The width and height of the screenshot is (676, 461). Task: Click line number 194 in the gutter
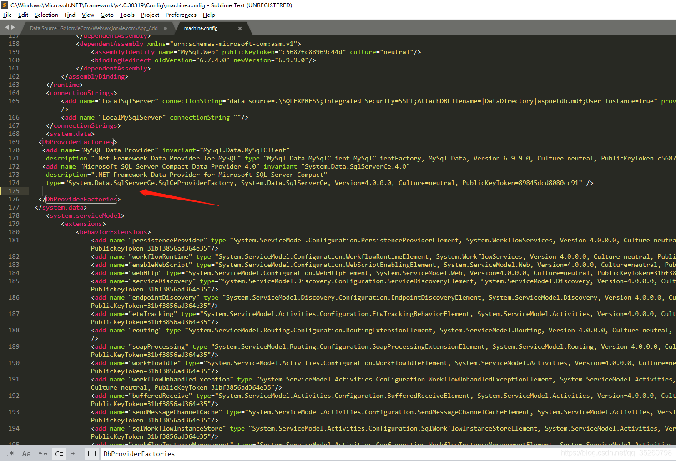(x=14, y=428)
